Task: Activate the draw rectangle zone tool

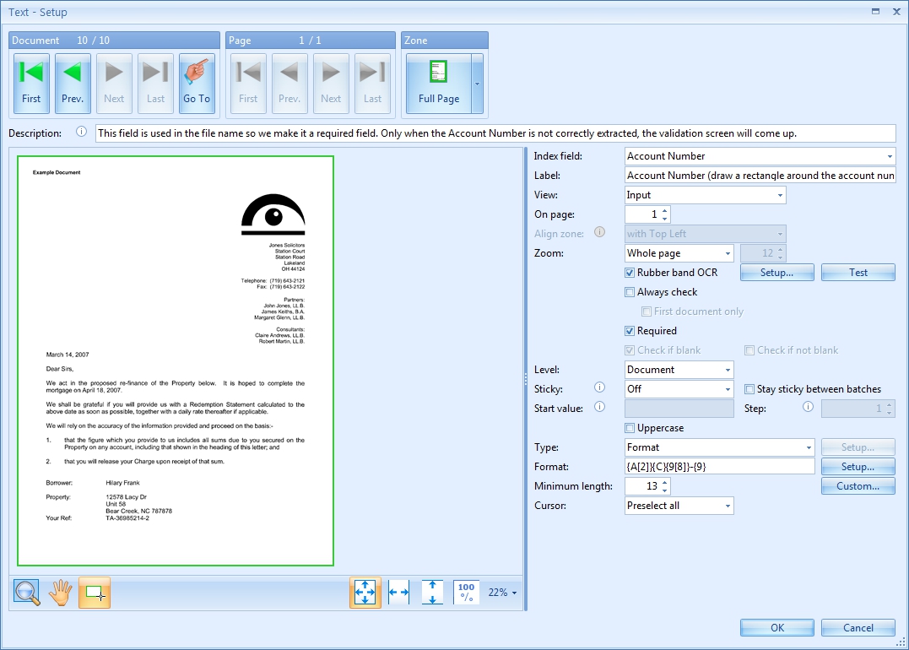Action: (95, 593)
